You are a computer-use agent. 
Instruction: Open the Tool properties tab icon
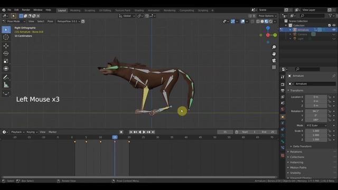tap(283, 77)
